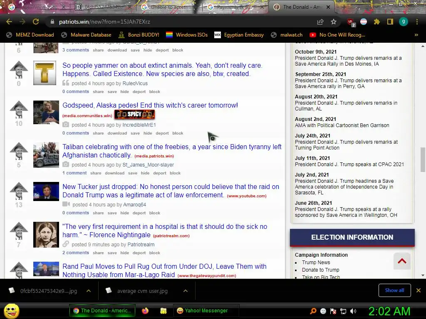Open the gold T thumbnail image

(x=45, y=73)
